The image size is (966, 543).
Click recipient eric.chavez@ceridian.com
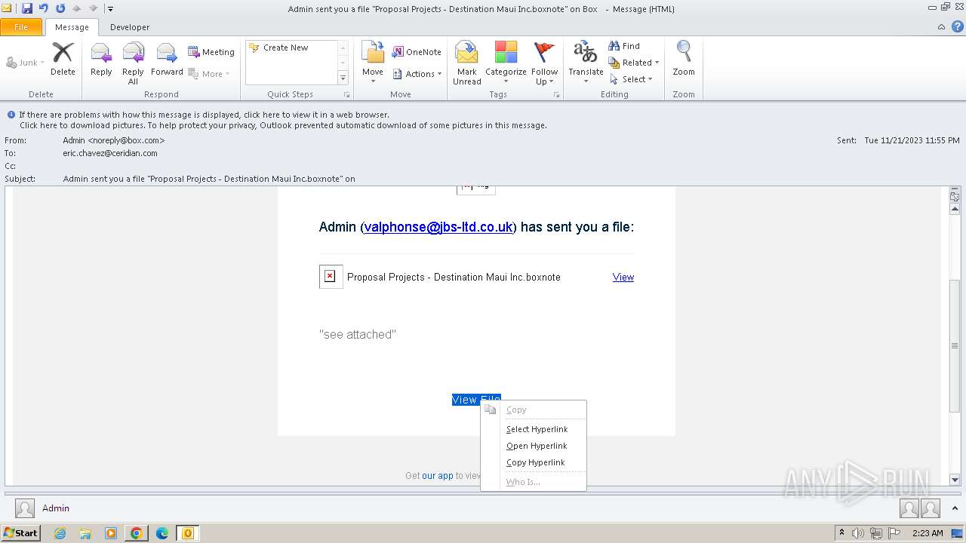point(110,153)
